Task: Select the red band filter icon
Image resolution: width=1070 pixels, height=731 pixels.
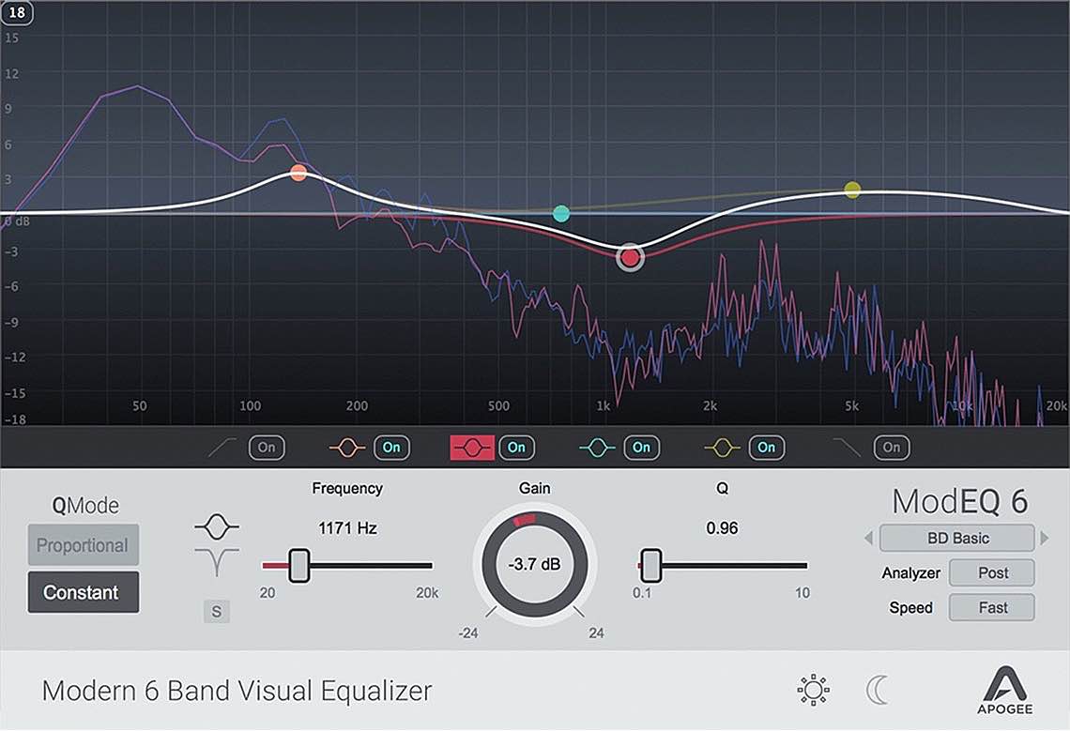Action: pos(471,448)
